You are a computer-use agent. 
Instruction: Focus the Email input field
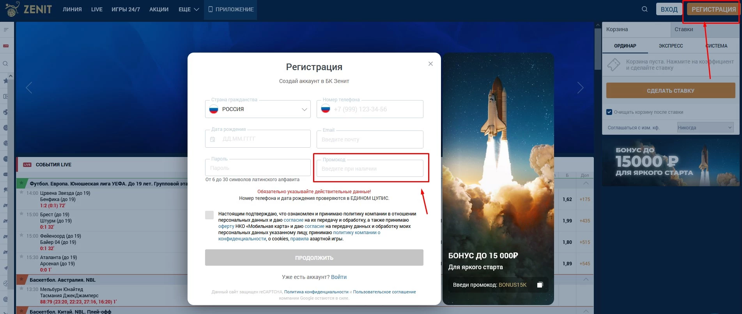pyautogui.click(x=370, y=139)
